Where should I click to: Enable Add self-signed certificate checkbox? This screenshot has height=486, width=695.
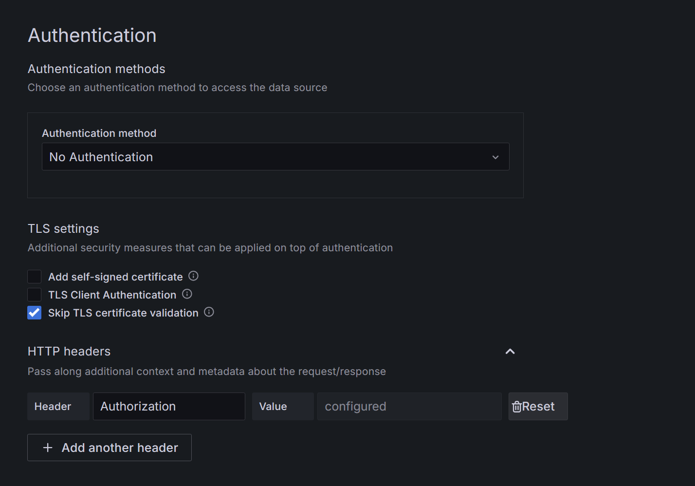(x=35, y=277)
